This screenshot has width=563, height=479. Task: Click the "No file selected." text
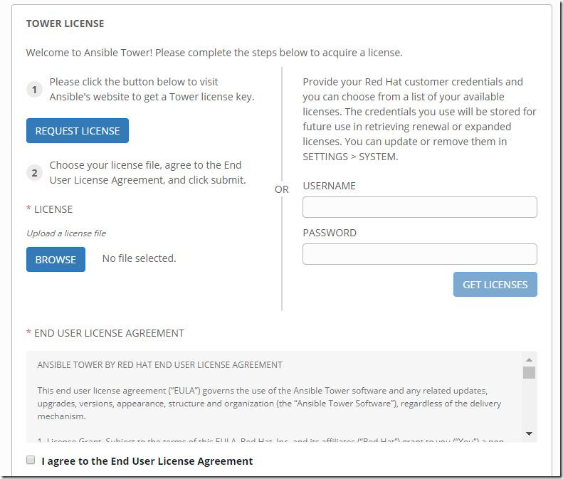coord(139,258)
